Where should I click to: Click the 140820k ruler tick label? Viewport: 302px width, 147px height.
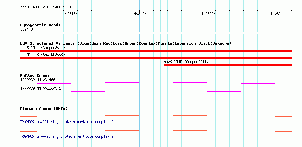(x=208, y=14)
